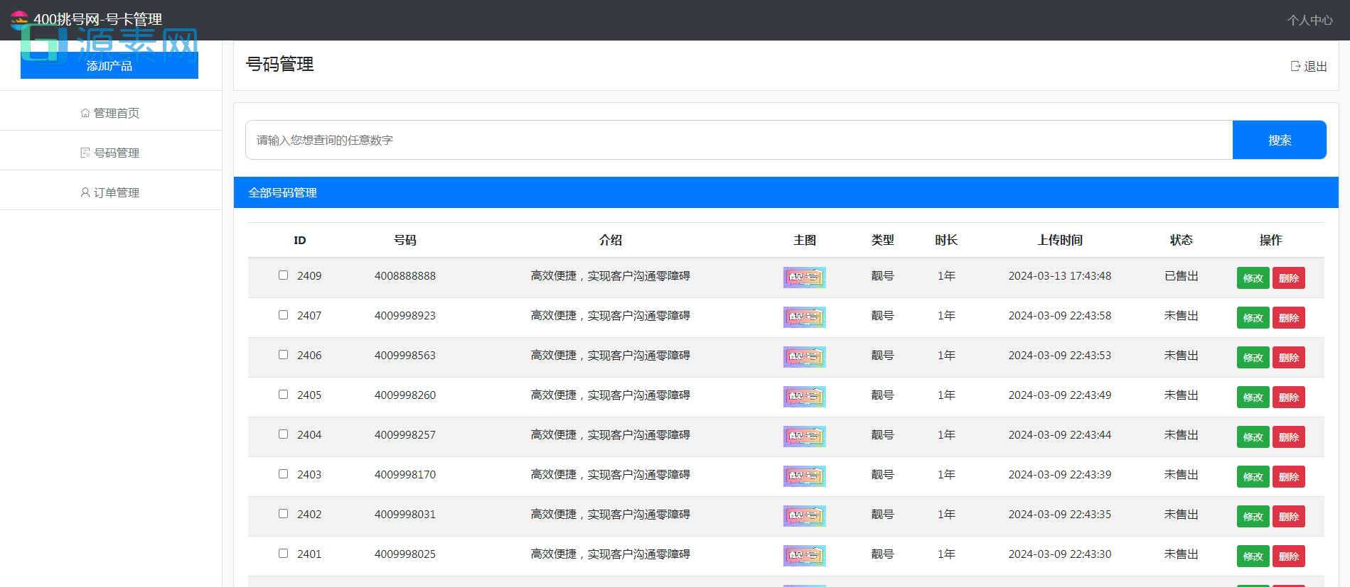Click 删除 for number 4009998257

tap(1289, 437)
